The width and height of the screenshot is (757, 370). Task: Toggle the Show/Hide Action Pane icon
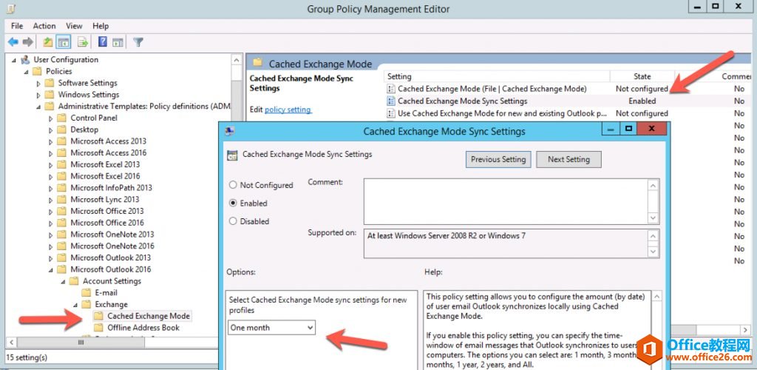[118, 41]
